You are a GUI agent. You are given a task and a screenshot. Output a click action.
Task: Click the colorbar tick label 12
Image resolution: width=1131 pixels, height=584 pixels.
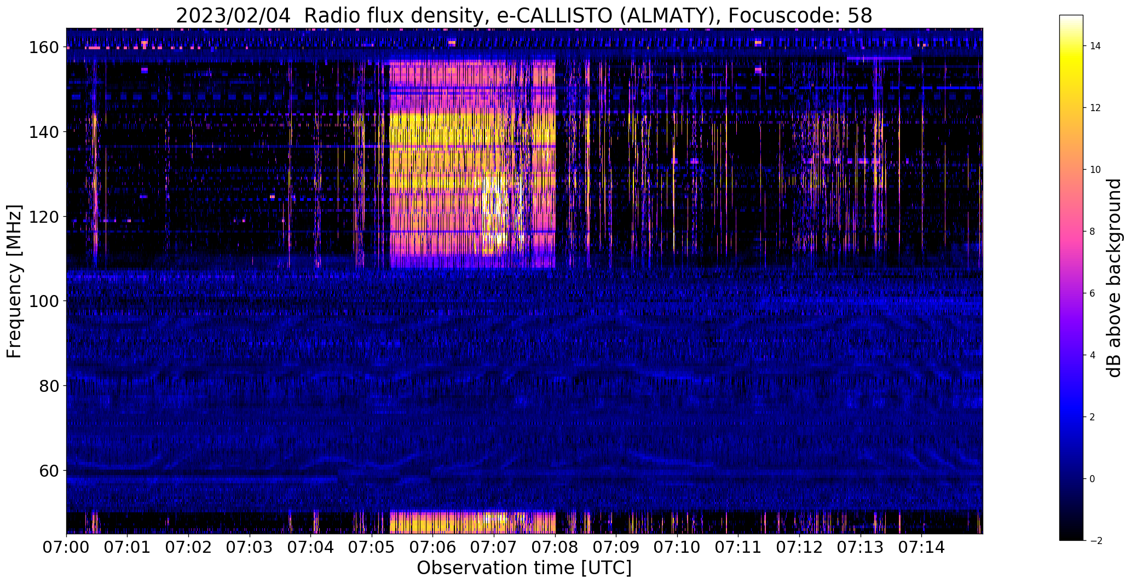[1095, 108]
